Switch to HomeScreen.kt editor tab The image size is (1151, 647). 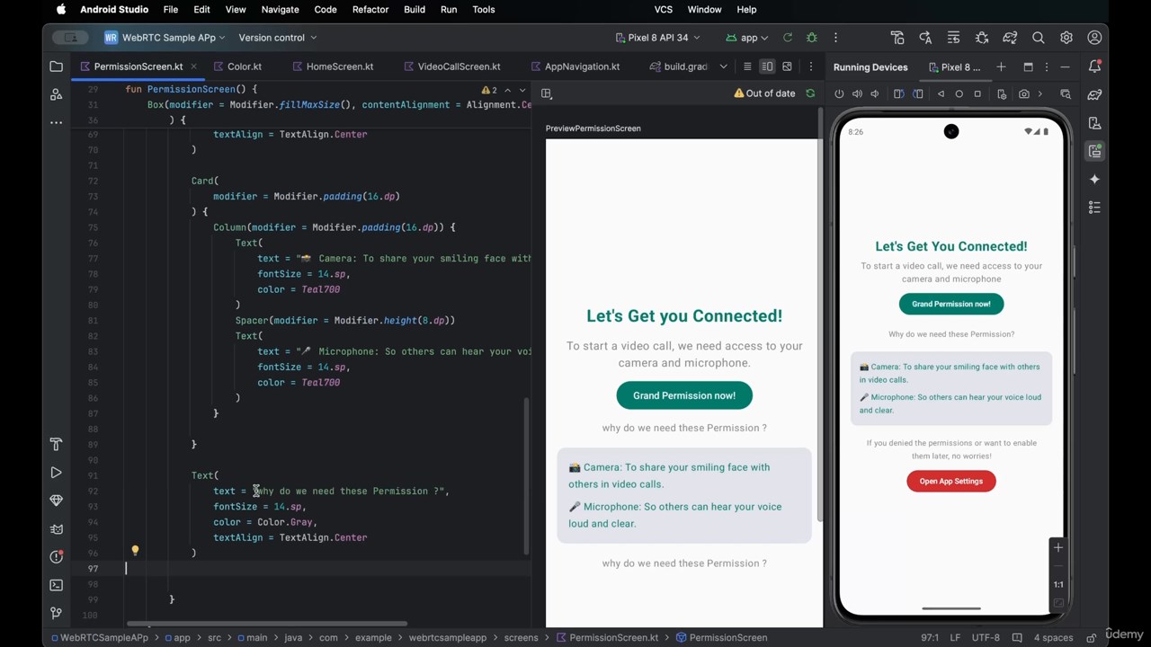(x=332, y=66)
